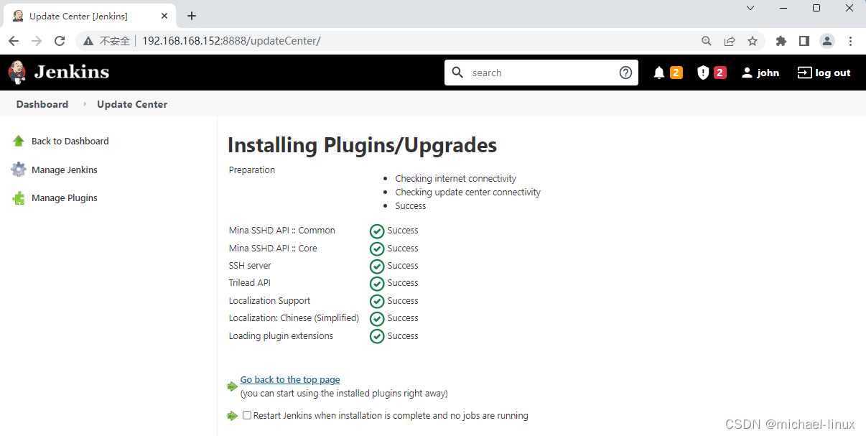The image size is (866, 436).
Task: Click the Jenkins butler logo icon
Action: click(17, 72)
